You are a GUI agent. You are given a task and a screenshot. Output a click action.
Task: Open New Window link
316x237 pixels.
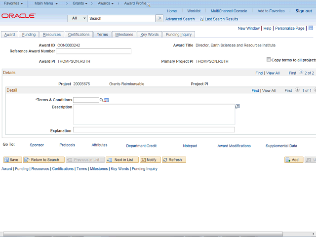pyautogui.click(x=249, y=28)
